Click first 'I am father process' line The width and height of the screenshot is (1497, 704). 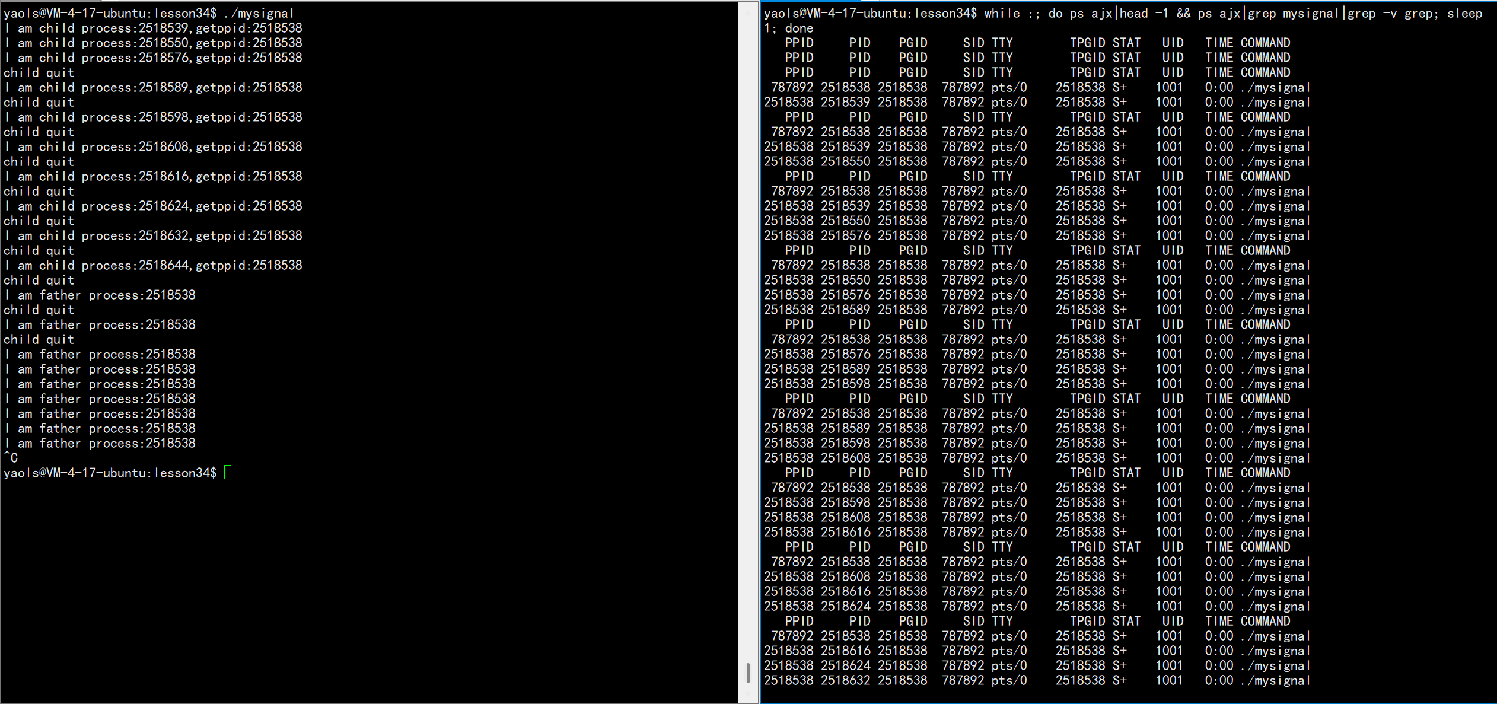(100, 295)
